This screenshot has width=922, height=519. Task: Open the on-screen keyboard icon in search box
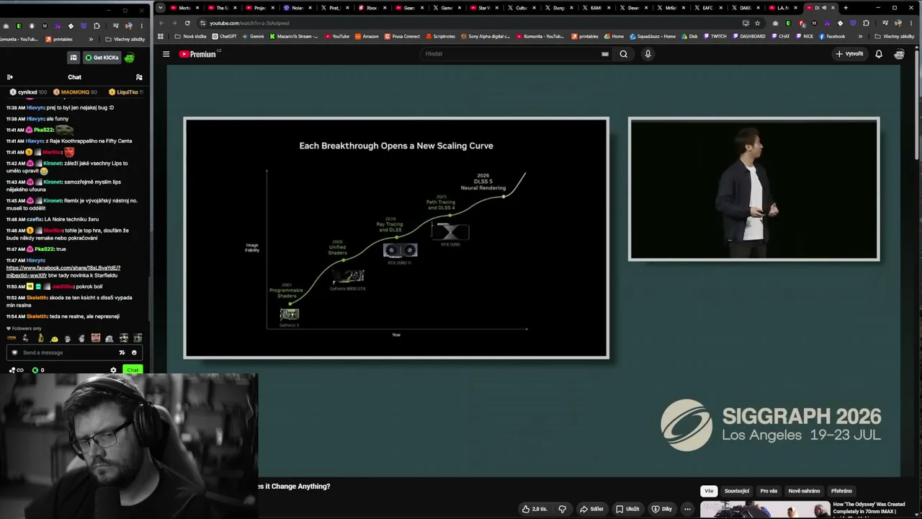point(605,54)
